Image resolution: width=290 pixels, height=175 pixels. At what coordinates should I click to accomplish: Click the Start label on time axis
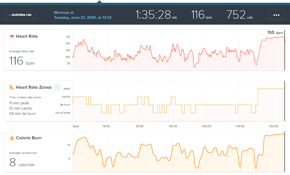(x=76, y=126)
